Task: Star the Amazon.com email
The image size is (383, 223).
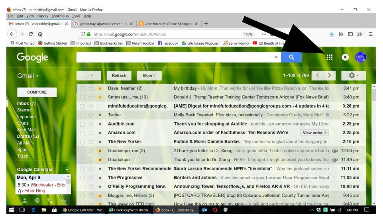Action: (91, 133)
